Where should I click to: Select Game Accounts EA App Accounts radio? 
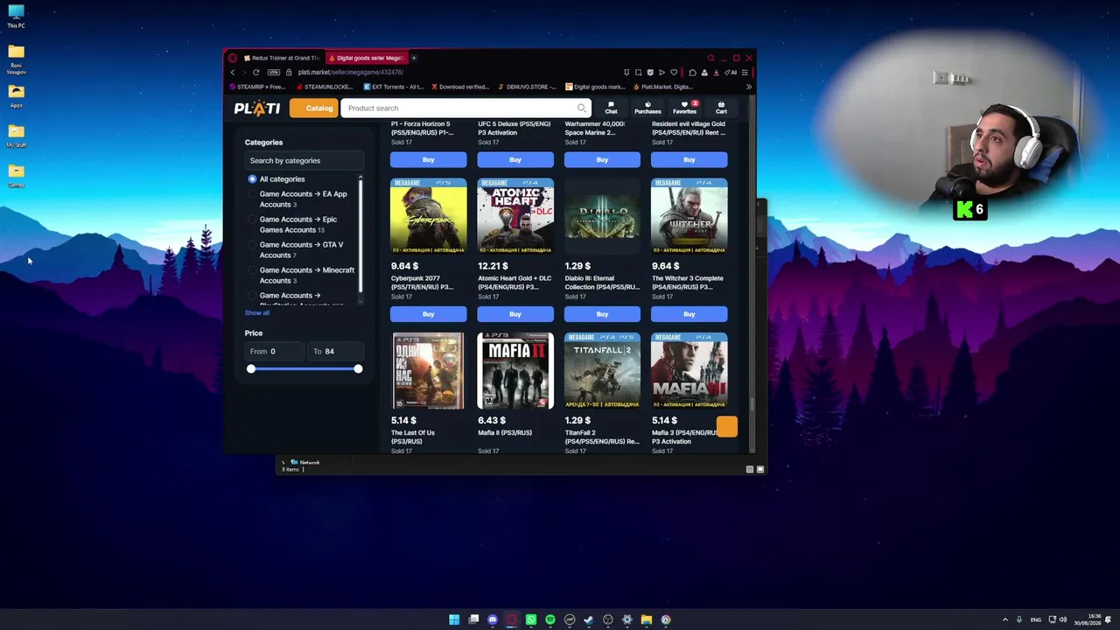252,194
